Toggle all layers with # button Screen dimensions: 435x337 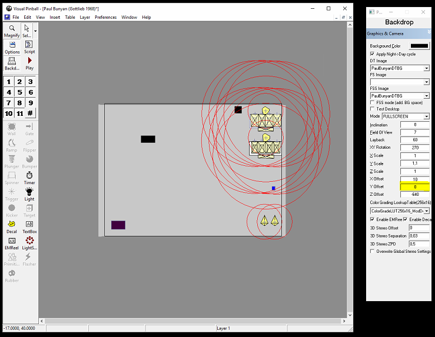[31, 114]
